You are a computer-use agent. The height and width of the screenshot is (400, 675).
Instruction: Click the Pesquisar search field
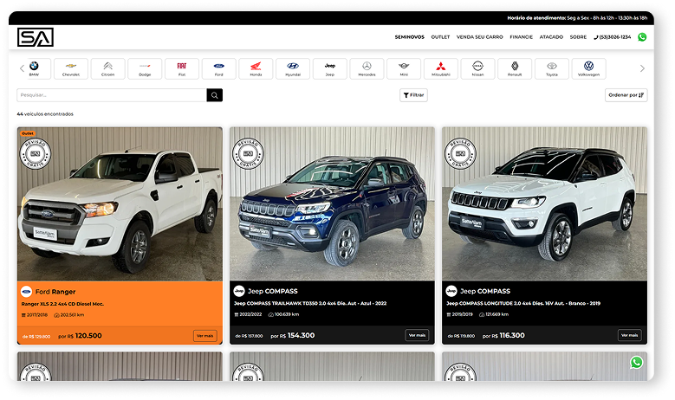pyautogui.click(x=111, y=95)
